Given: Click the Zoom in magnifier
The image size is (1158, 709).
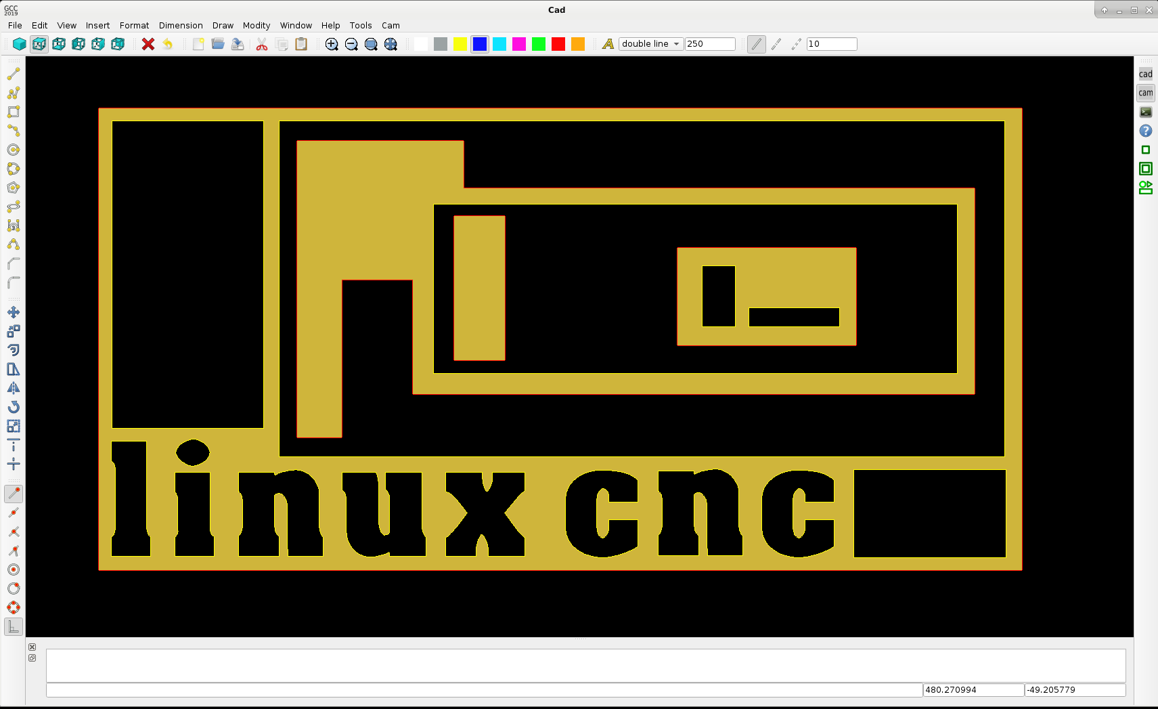Looking at the screenshot, I should (x=332, y=44).
